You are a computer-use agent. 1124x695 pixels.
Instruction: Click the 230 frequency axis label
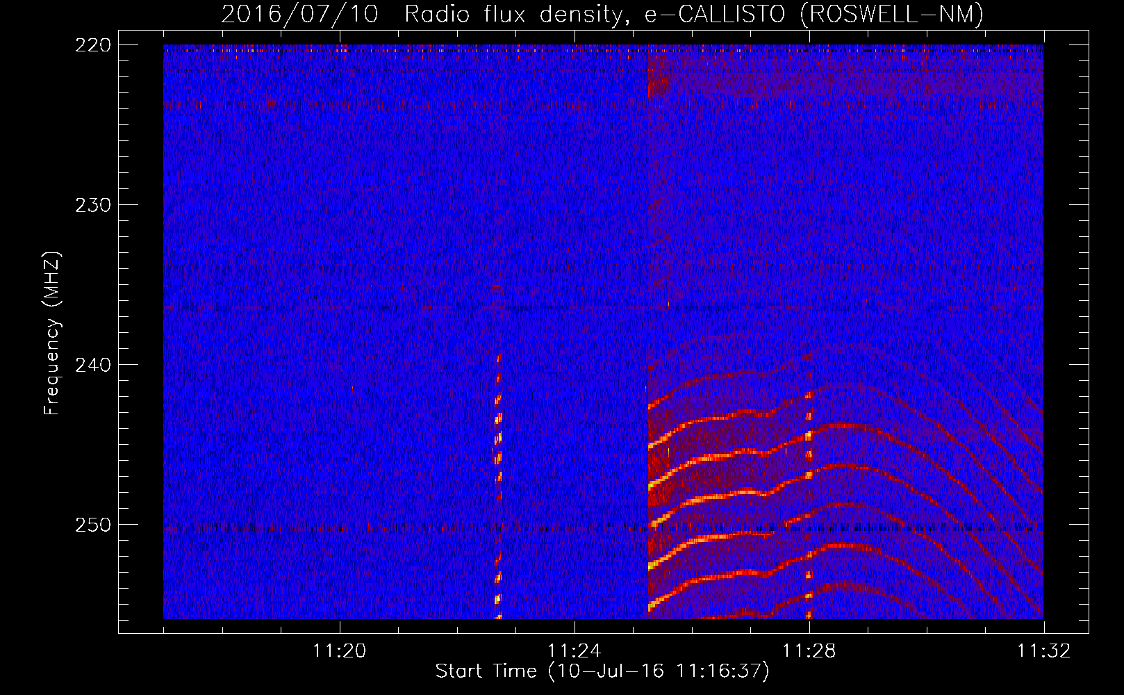92,205
